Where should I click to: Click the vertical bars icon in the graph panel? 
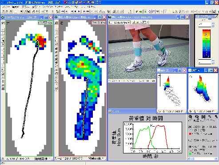tap(203, 117)
